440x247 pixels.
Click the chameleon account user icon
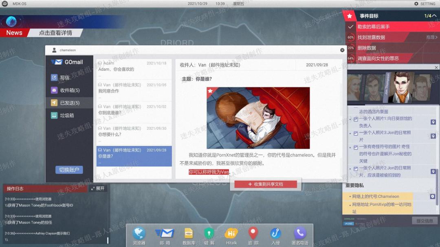tap(54, 50)
